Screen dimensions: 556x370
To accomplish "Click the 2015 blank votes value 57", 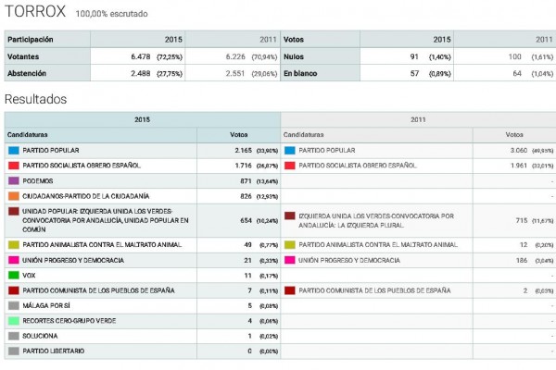I will tap(414, 73).
